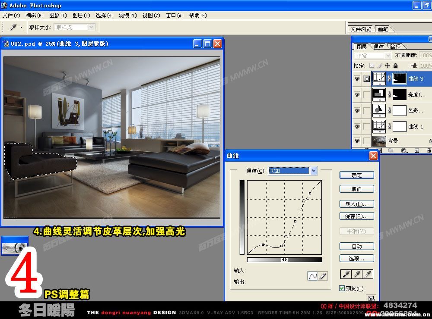Select the curve point-edit tool icon

[313, 276]
